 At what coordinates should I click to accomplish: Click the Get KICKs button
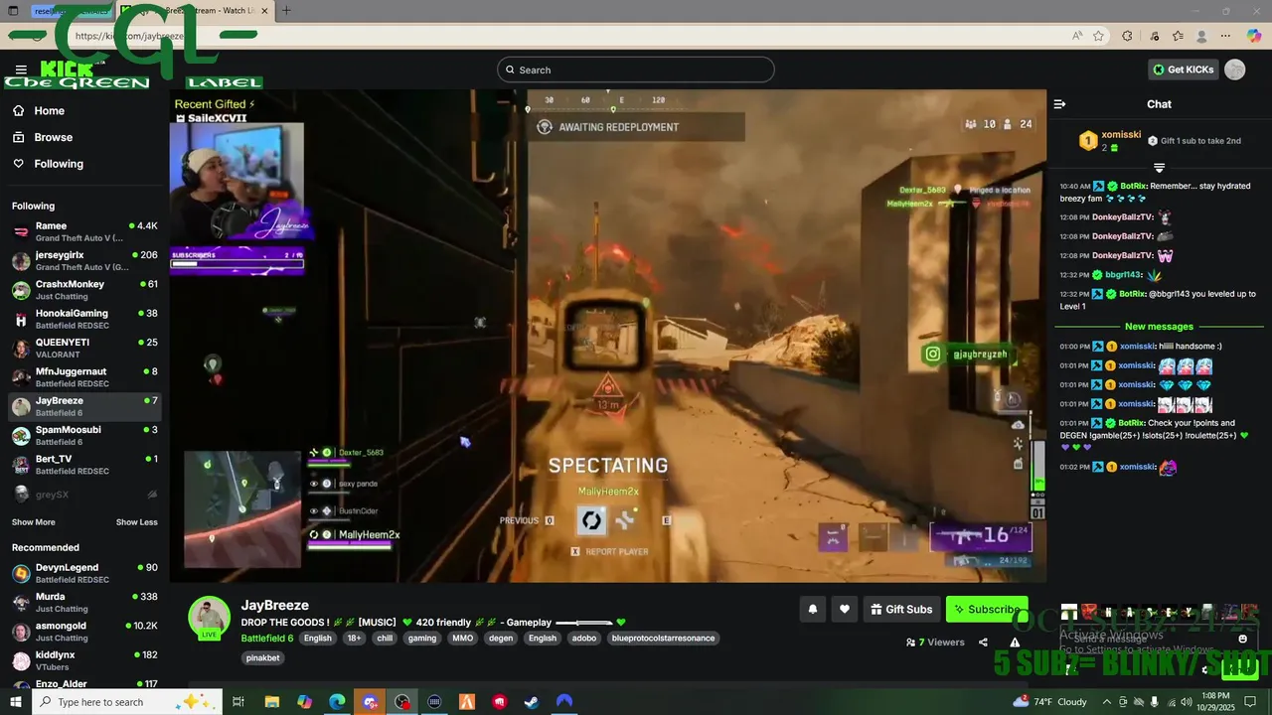[1184, 70]
